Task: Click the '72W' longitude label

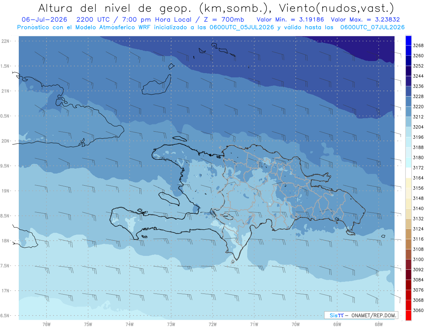Action: click(212, 324)
